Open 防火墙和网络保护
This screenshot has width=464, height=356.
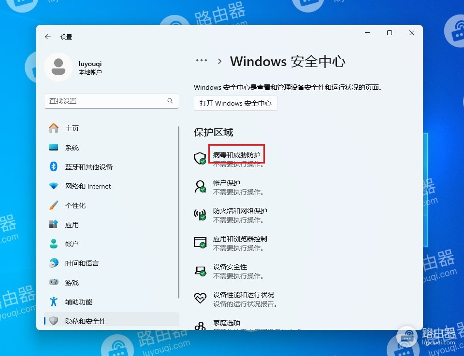click(240, 211)
